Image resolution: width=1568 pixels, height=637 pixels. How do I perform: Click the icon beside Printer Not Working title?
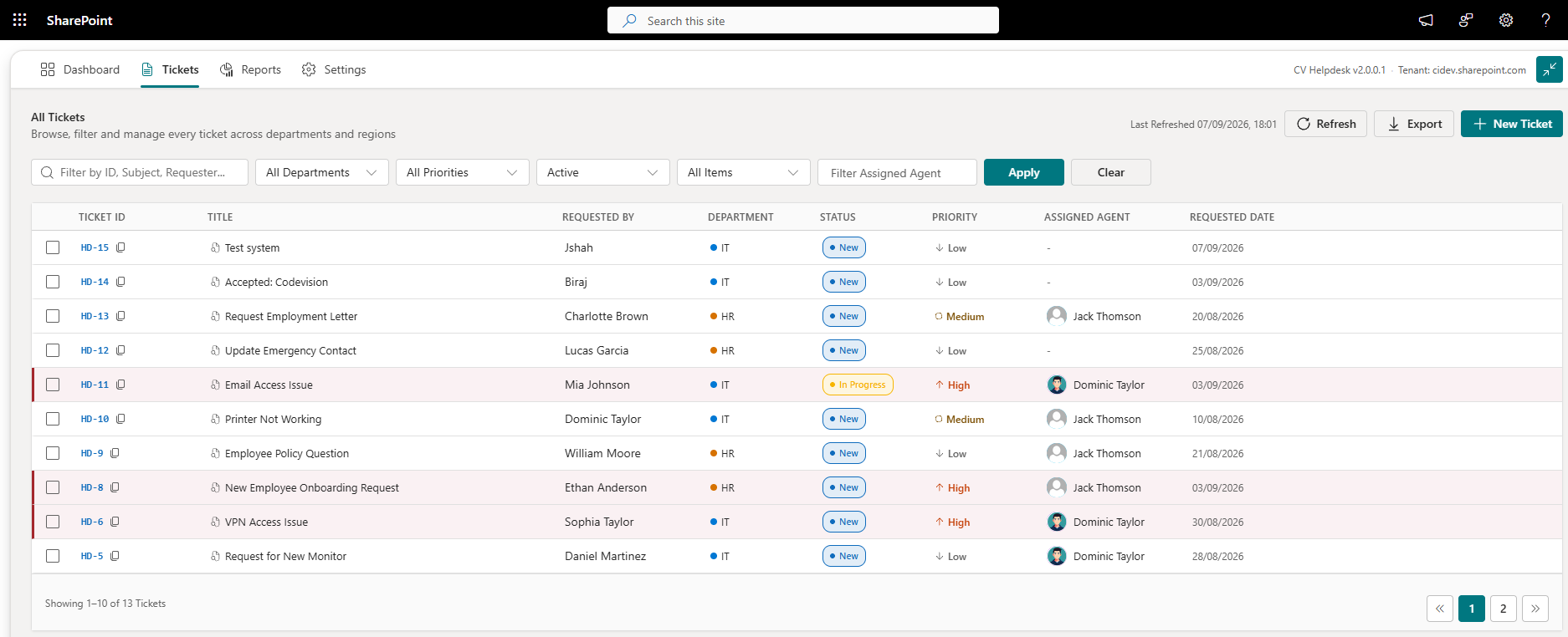[x=215, y=419]
